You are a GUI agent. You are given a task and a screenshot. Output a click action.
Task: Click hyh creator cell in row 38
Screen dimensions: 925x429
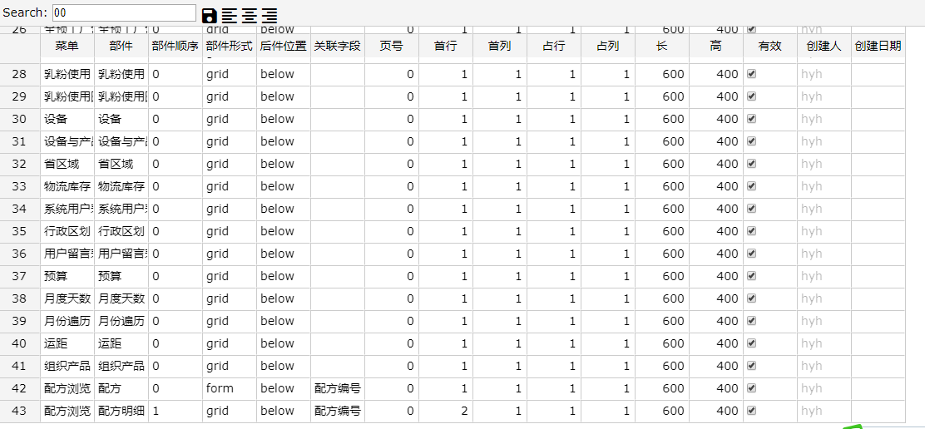[x=824, y=298]
